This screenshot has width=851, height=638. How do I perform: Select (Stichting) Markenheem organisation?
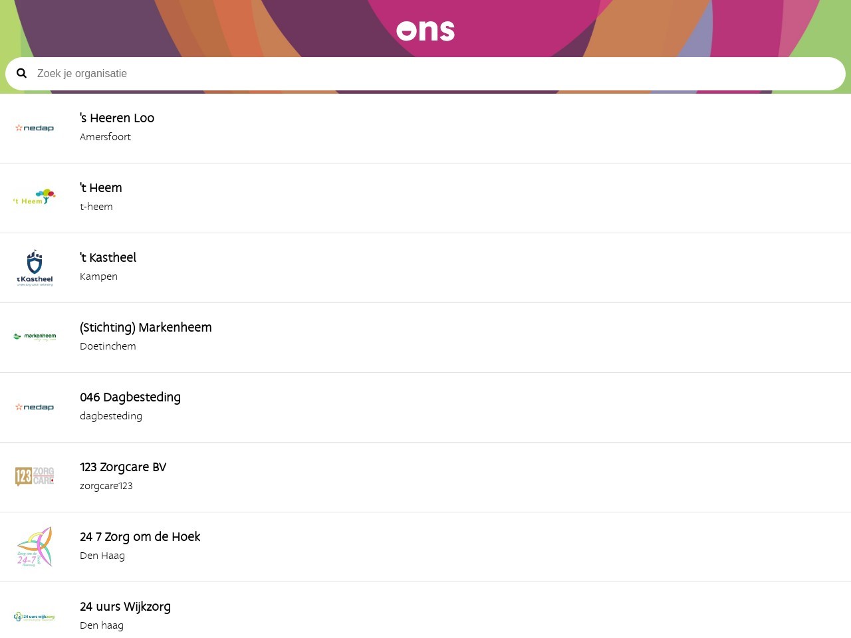[425, 338]
